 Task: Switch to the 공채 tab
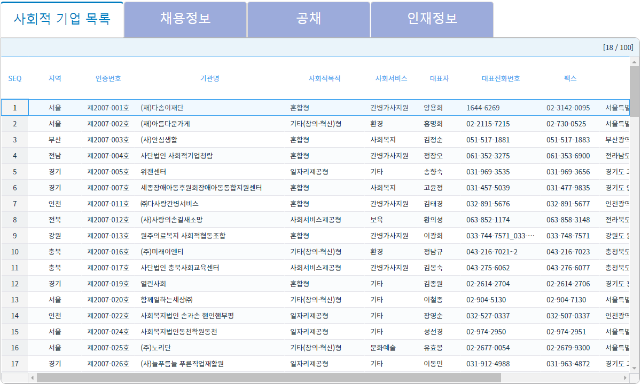309,19
